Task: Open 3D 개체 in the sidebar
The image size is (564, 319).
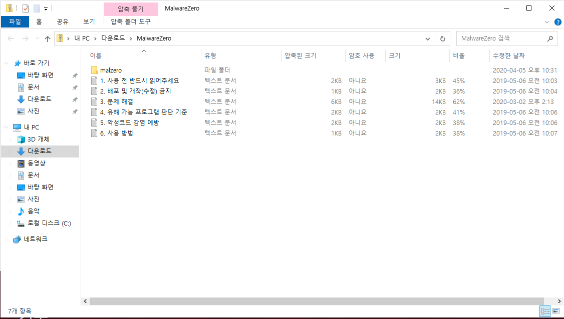Action: (x=39, y=139)
